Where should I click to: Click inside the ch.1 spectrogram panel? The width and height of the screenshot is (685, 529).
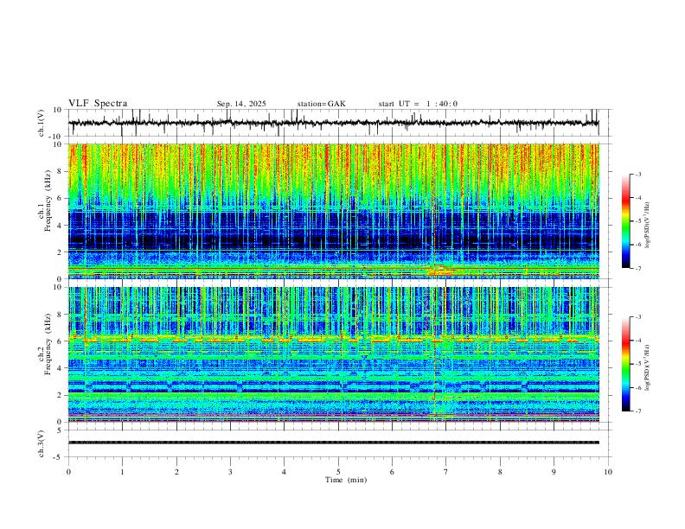(333, 211)
